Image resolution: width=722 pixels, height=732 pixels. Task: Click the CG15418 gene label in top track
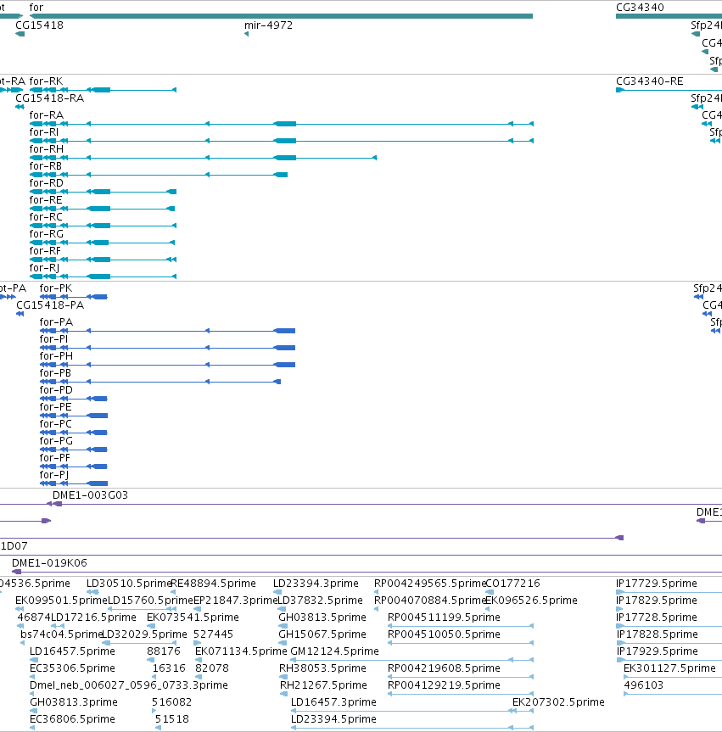coord(39,25)
